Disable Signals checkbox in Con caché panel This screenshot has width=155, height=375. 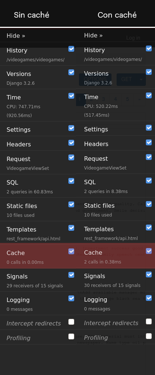point(149,274)
